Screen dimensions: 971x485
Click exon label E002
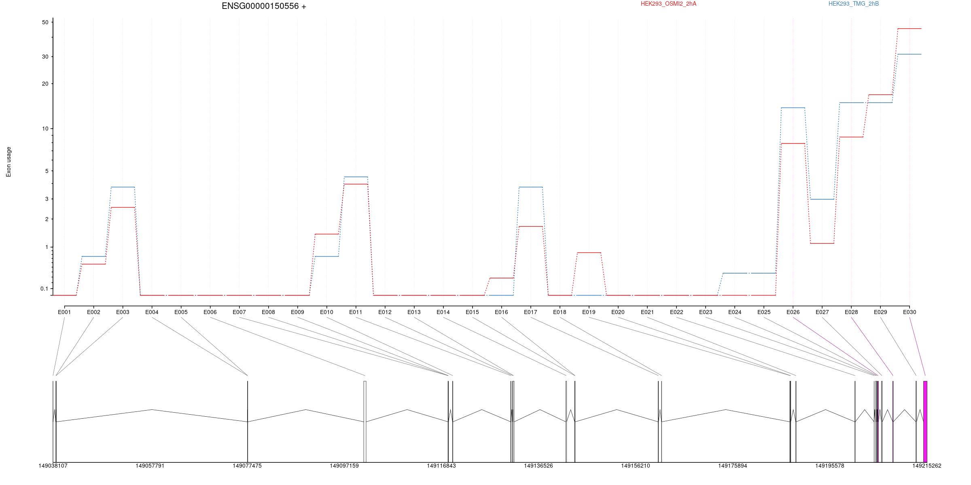(x=93, y=312)
